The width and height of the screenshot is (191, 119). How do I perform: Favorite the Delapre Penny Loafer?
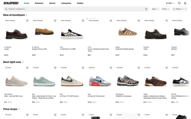[55, 21]
